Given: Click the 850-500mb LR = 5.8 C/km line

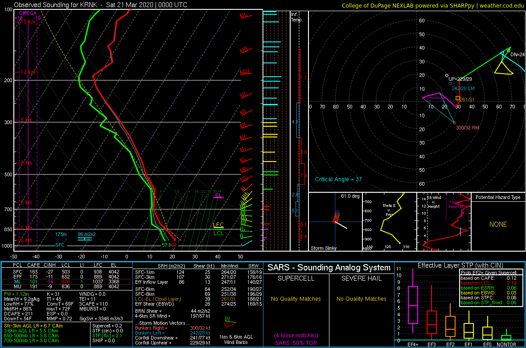Looking at the screenshot, I should pos(31,335).
